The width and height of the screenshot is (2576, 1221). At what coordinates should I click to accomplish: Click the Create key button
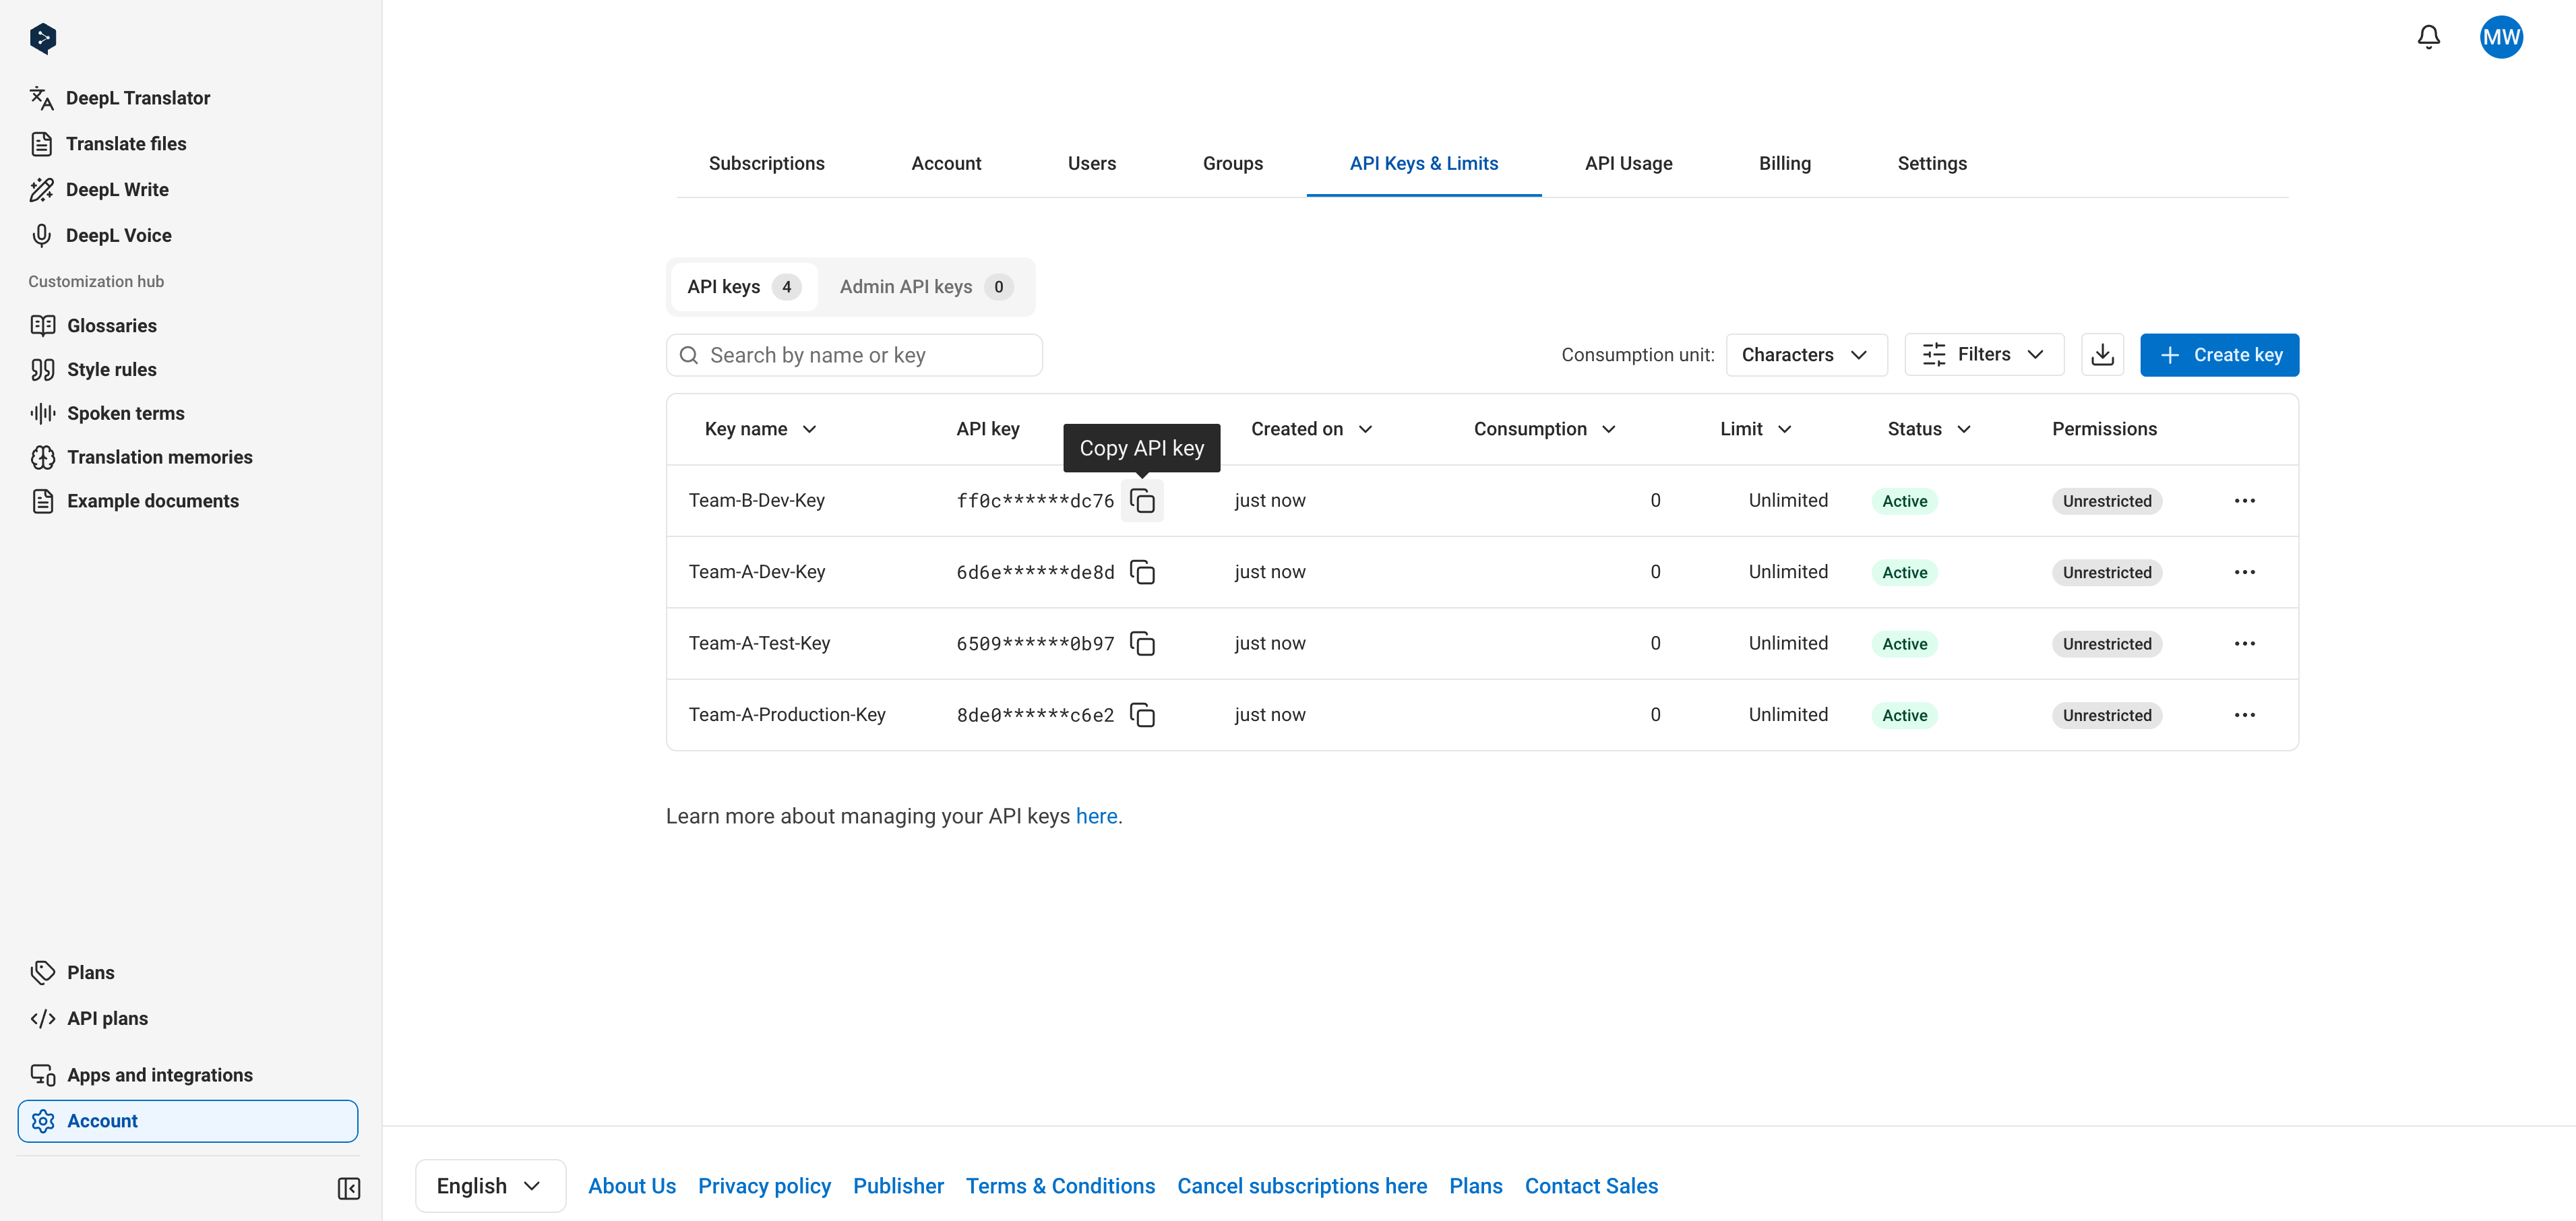click(x=2219, y=355)
